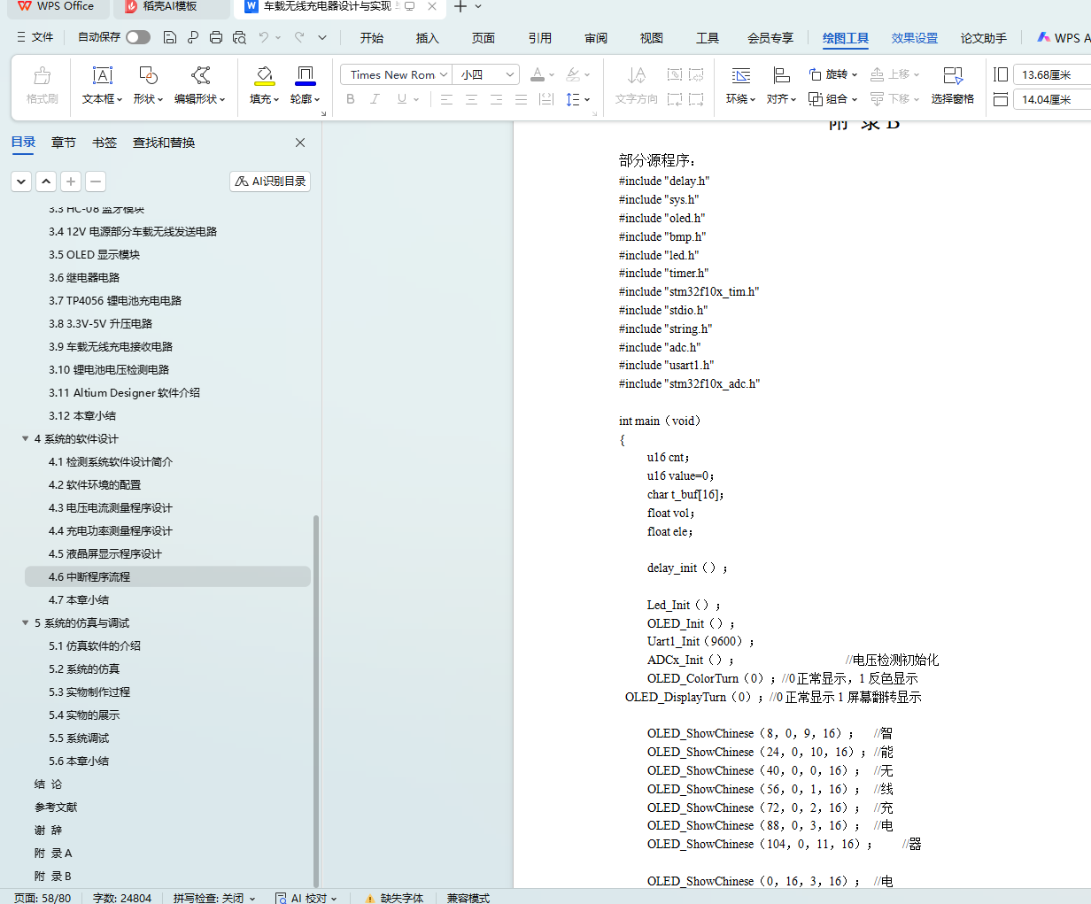Go to section 4.5 液晶屏显示程序设计
Image resolution: width=1091 pixels, height=904 pixels.
tap(105, 554)
